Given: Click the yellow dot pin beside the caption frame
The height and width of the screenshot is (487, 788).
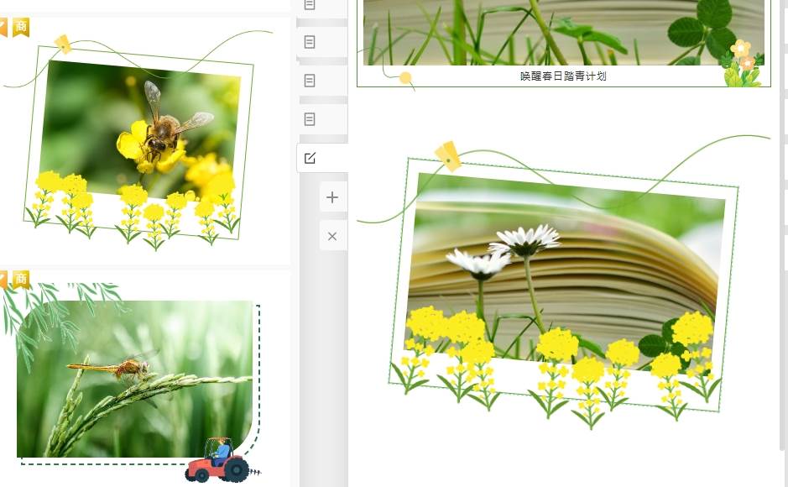Looking at the screenshot, I should point(405,78).
